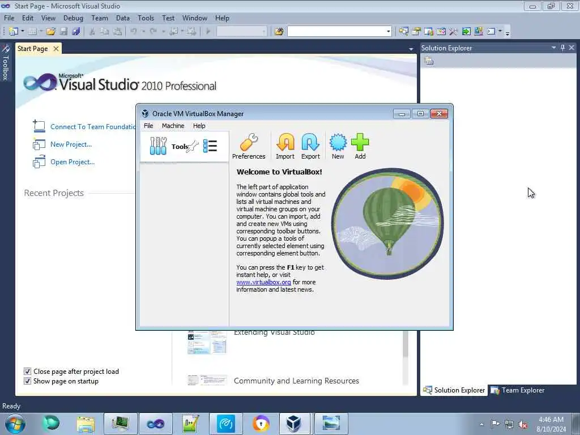Click the Export appliance icon

coord(310,146)
